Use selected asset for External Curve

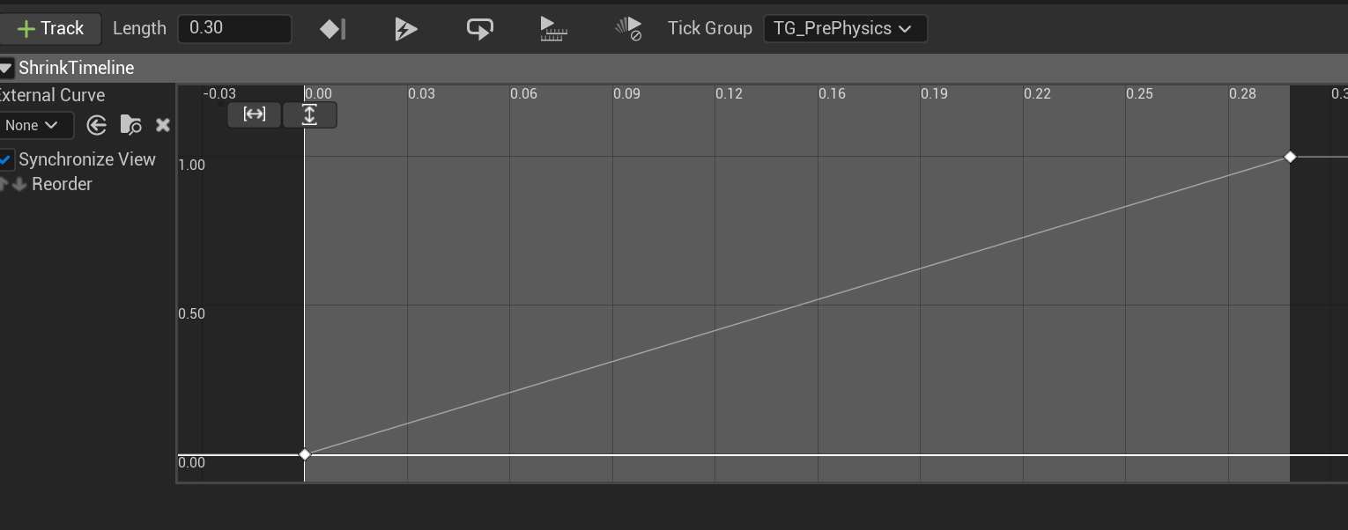97,125
